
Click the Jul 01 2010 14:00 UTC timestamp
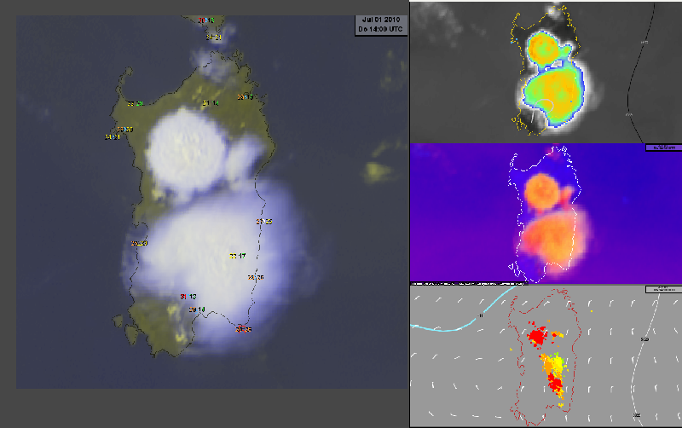pyautogui.click(x=381, y=26)
